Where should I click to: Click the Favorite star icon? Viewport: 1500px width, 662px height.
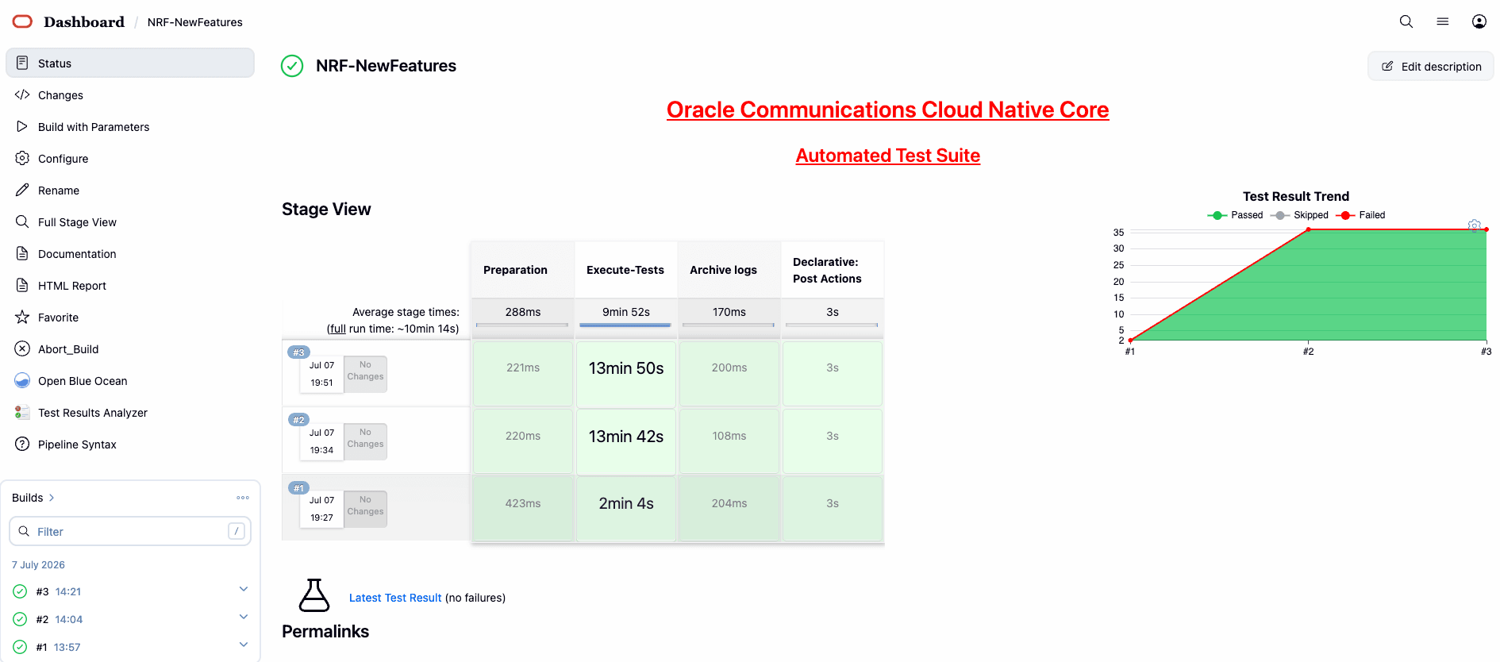pyautogui.click(x=22, y=317)
